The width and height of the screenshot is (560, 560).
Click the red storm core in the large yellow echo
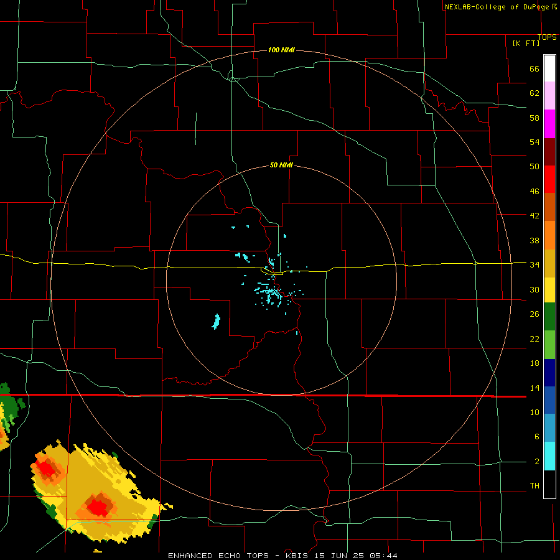point(98,507)
